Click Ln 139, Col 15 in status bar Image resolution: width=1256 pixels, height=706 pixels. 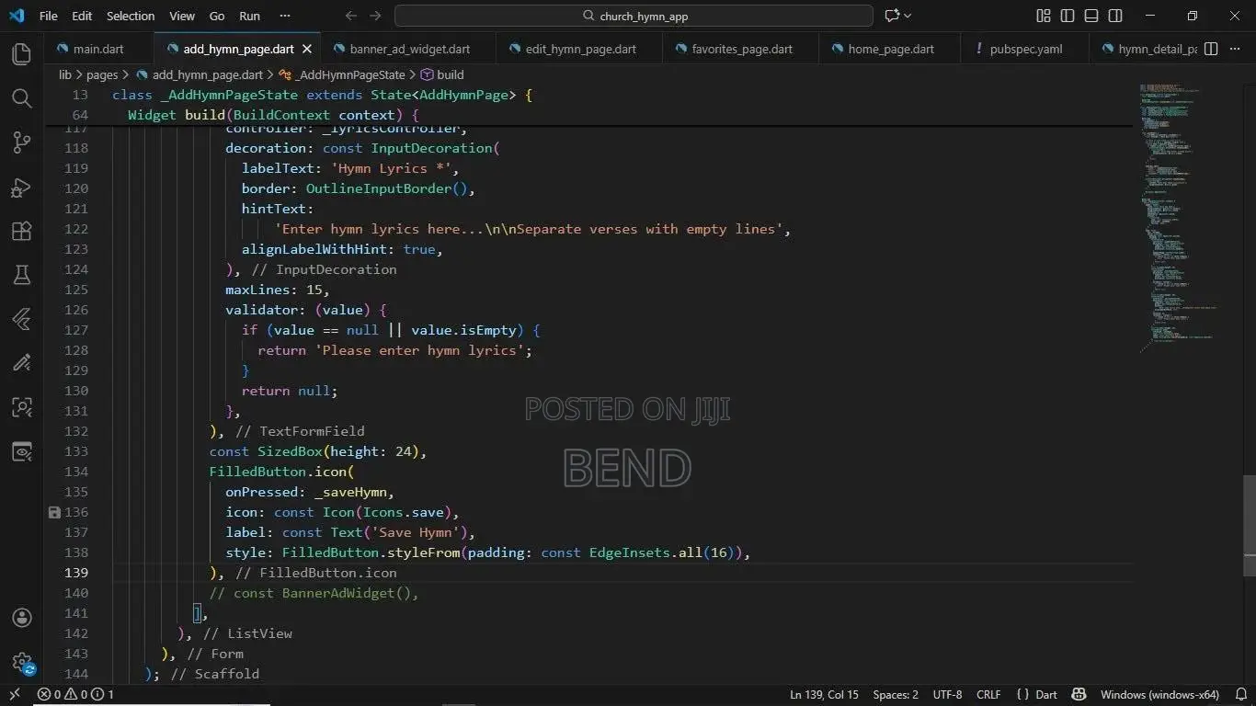click(x=824, y=695)
